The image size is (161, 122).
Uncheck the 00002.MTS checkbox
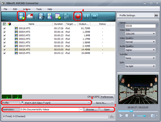coord(5,39)
